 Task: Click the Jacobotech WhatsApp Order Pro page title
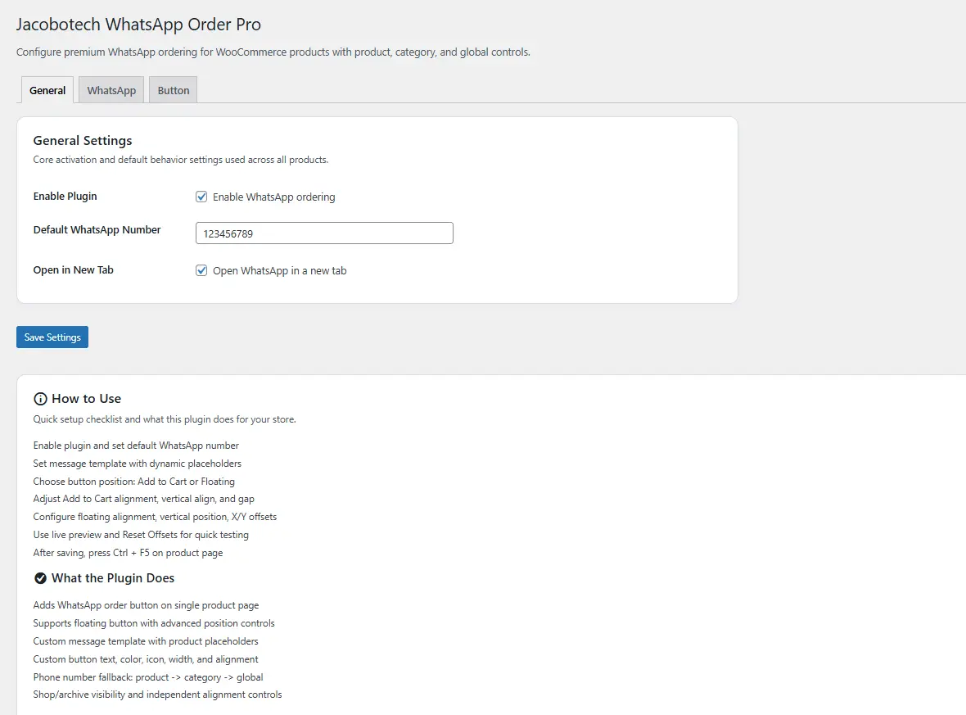tap(138, 25)
